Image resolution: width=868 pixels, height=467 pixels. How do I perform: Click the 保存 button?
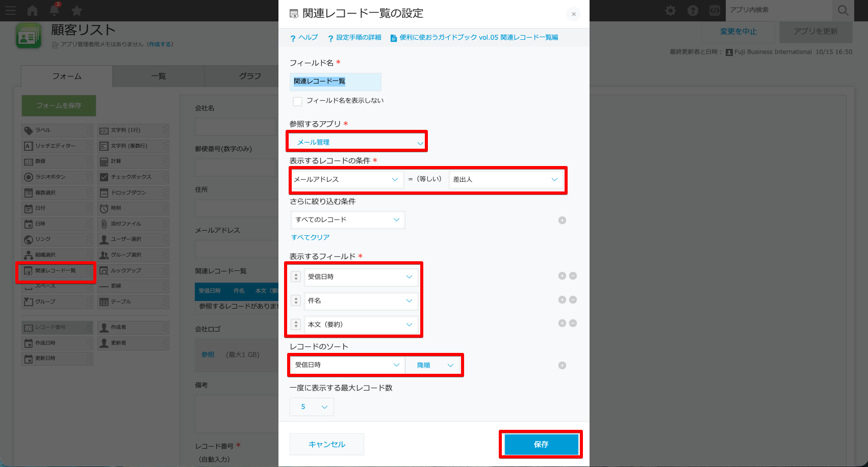[x=541, y=445]
